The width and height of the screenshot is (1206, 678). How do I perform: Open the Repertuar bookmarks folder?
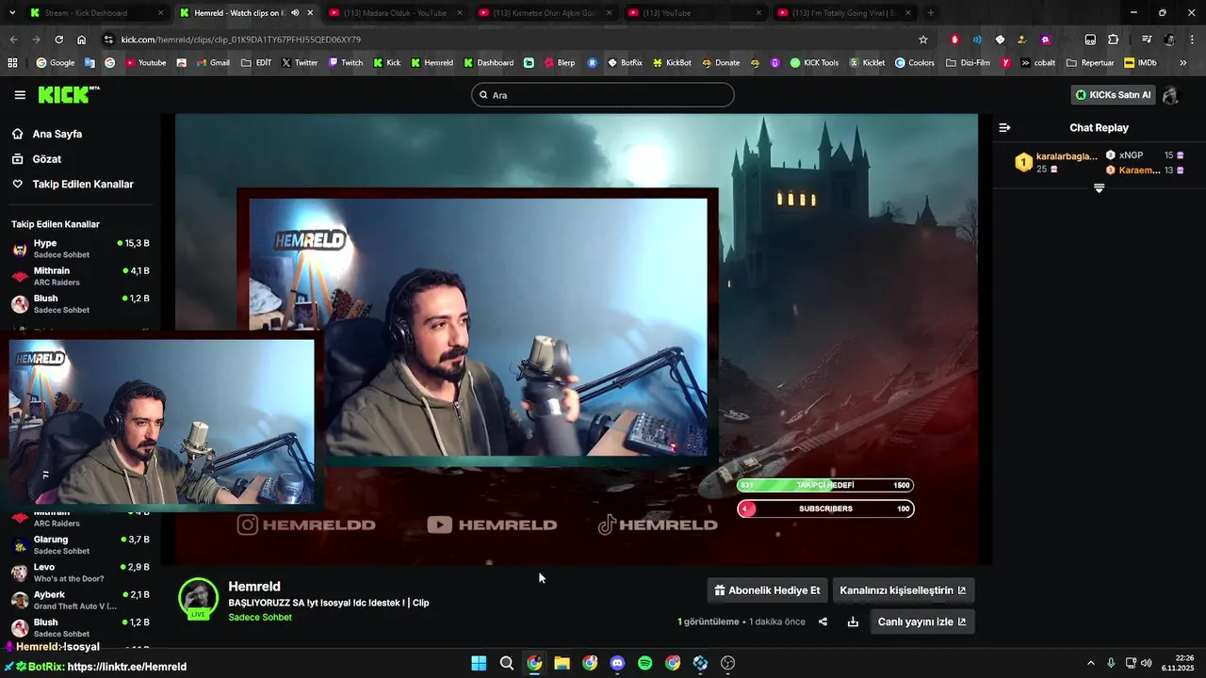(x=1090, y=63)
